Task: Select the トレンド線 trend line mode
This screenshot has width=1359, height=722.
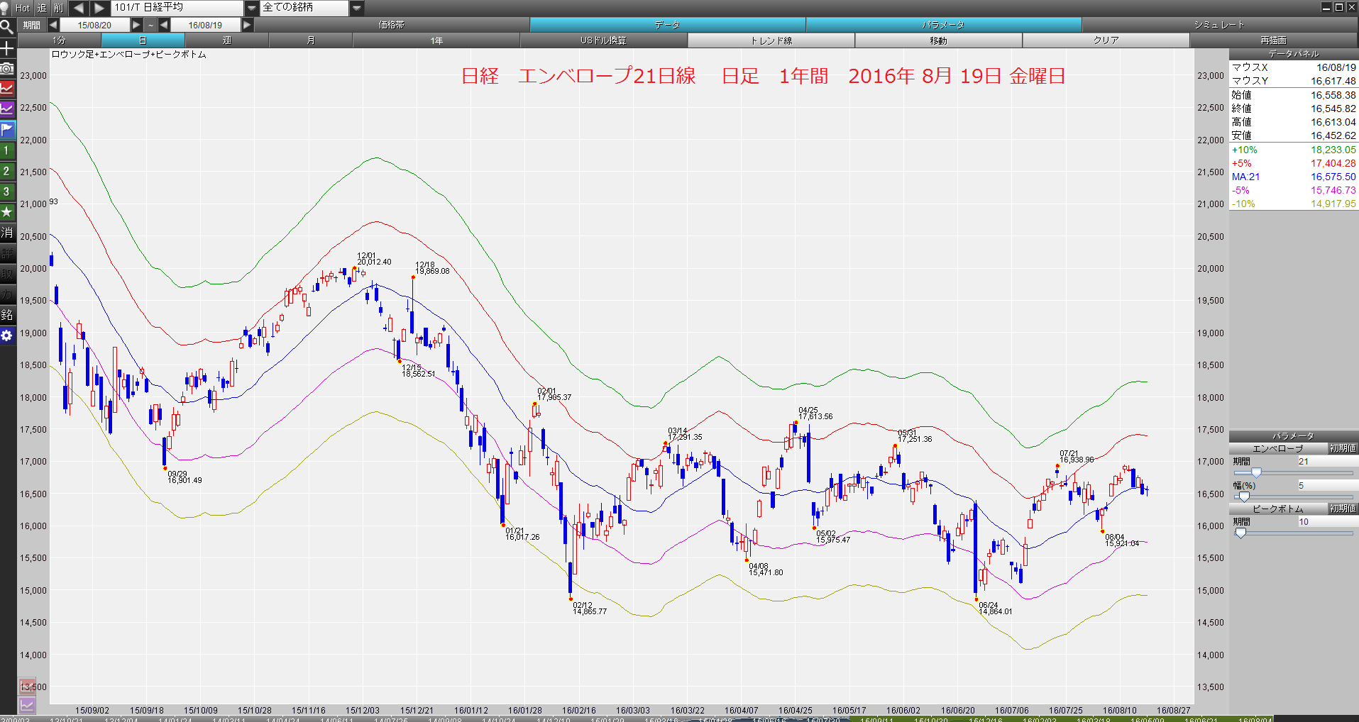Action: coord(771,40)
